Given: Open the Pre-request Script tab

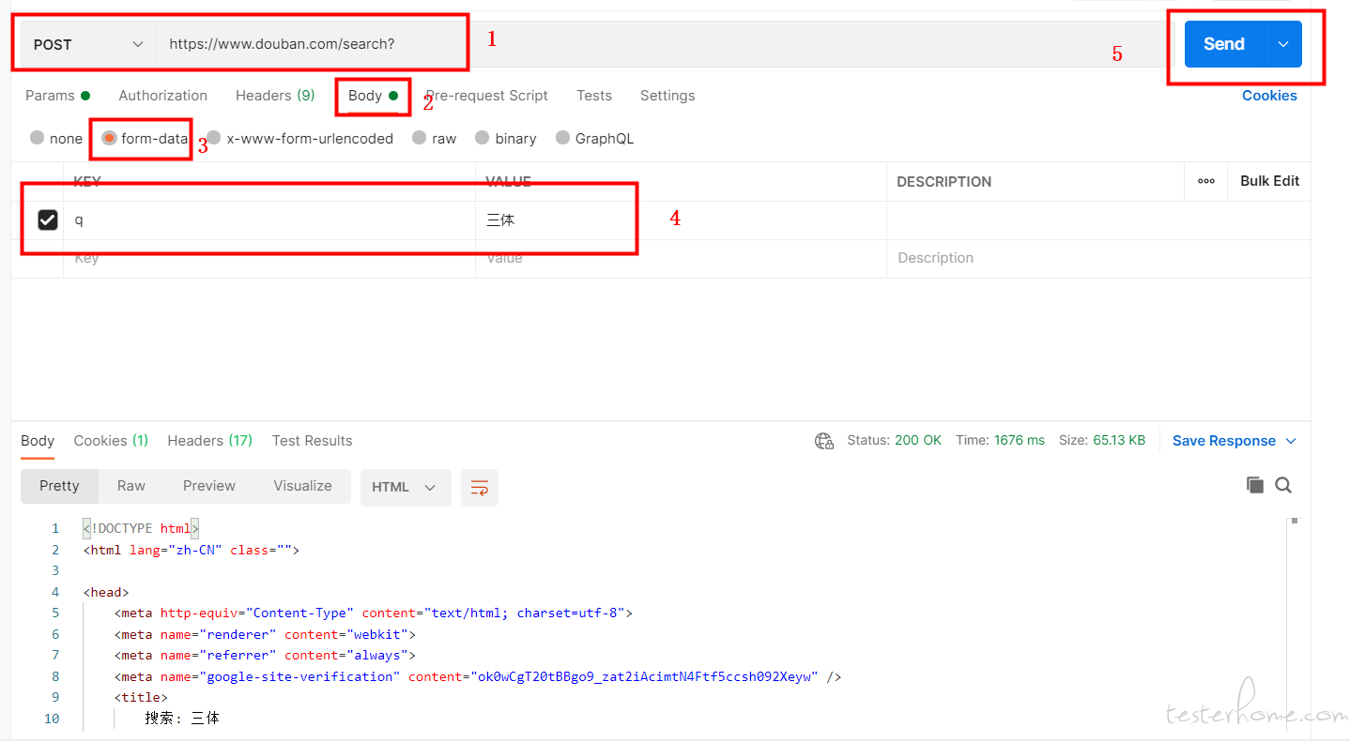Looking at the screenshot, I should [486, 96].
